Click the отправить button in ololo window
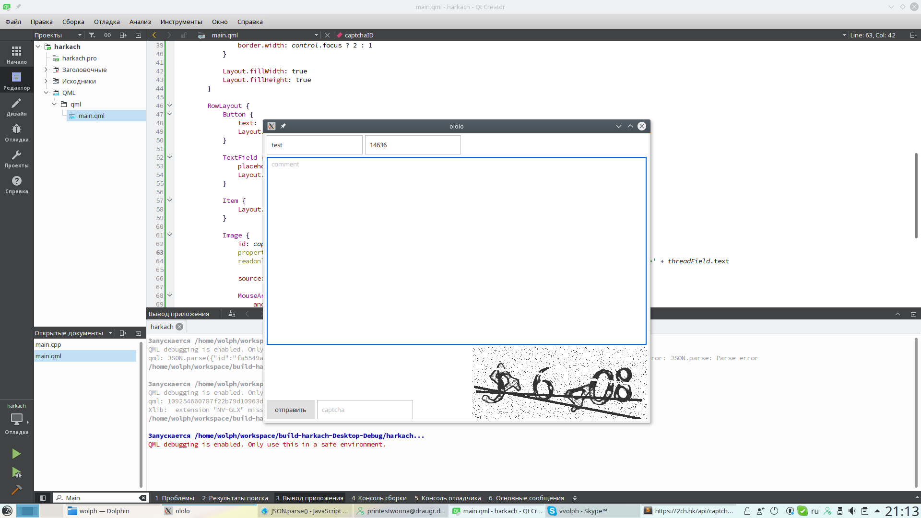This screenshot has width=921, height=518. (291, 410)
